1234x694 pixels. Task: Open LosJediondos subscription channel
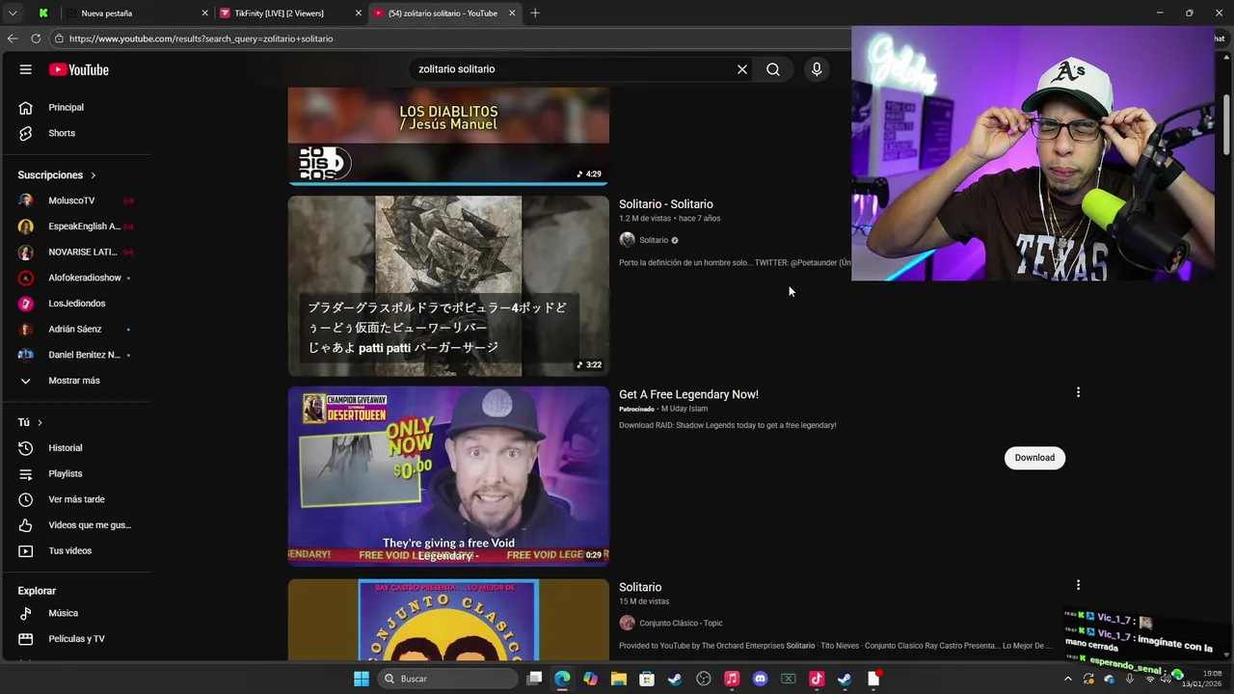point(75,304)
